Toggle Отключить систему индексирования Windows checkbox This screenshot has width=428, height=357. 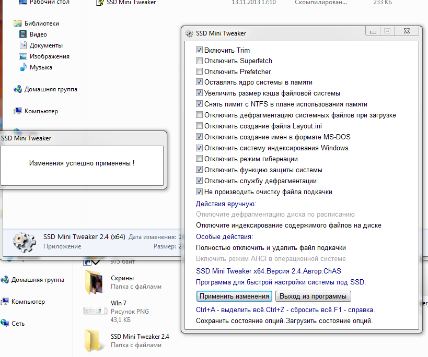point(199,148)
